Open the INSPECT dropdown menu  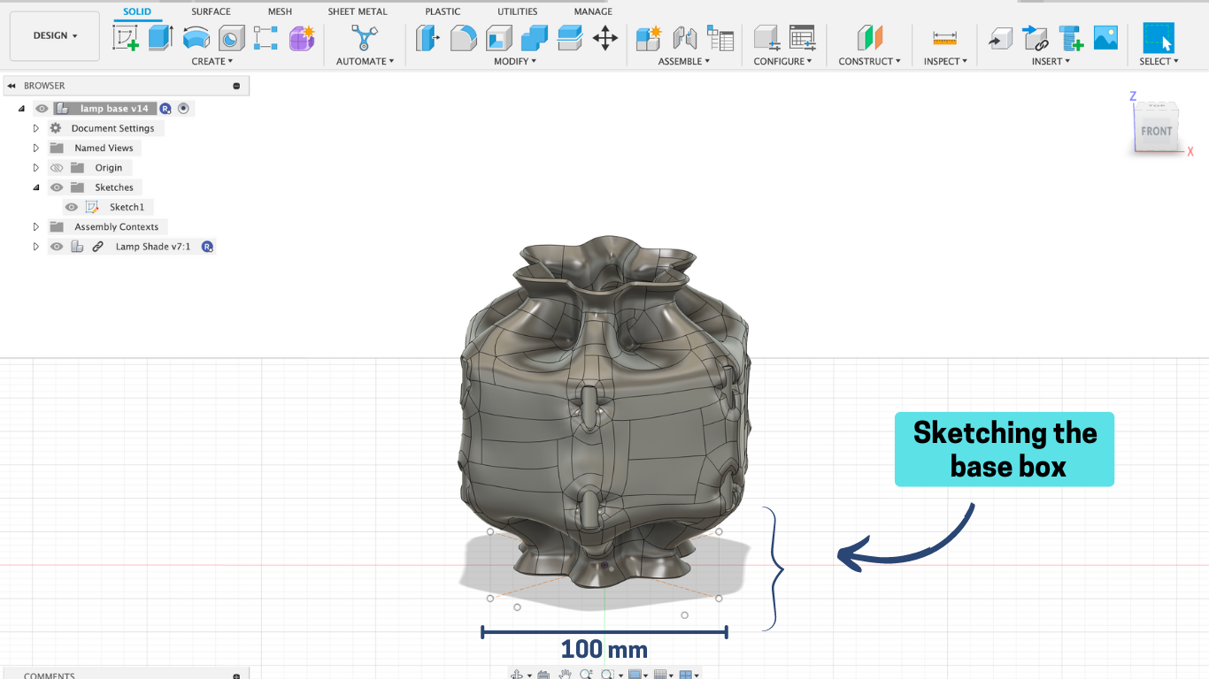click(x=945, y=61)
